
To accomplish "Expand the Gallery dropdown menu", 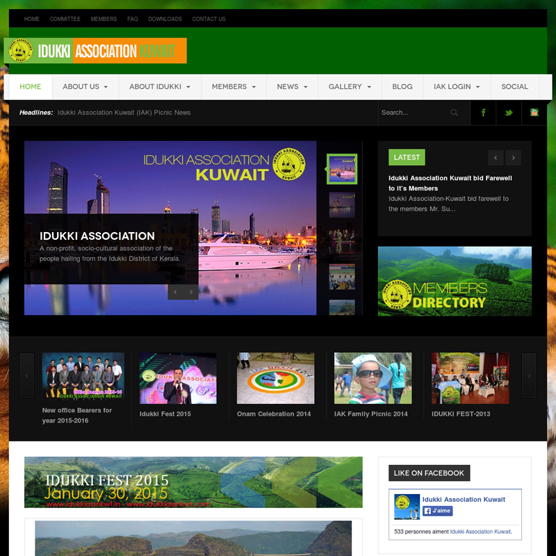I will [350, 86].
